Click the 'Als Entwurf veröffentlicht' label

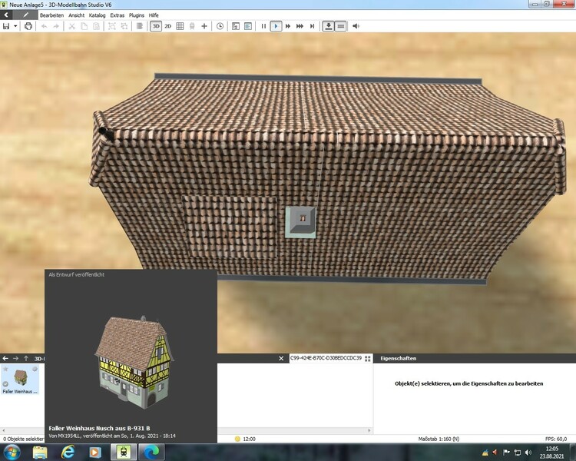(76, 274)
